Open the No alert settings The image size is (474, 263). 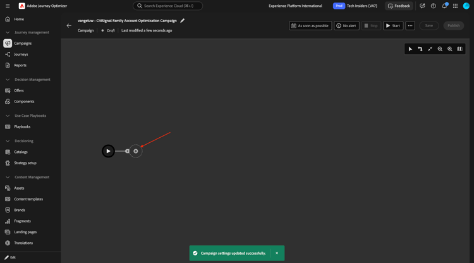[346, 26]
